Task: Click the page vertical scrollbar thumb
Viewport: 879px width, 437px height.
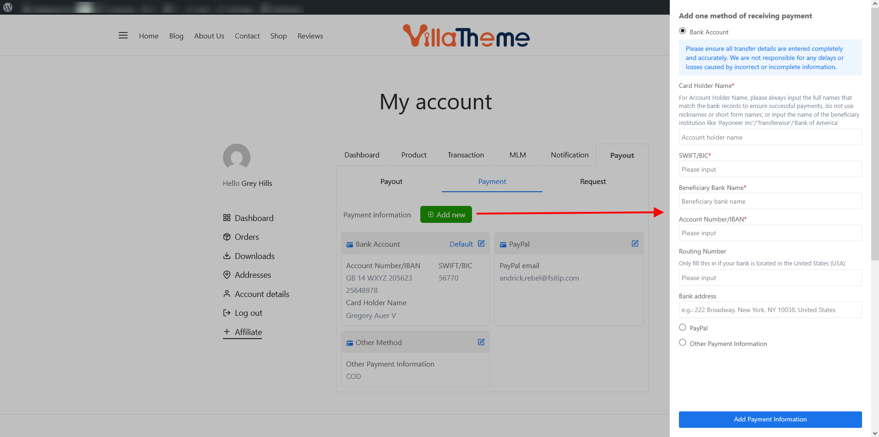Action: click(x=875, y=134)
